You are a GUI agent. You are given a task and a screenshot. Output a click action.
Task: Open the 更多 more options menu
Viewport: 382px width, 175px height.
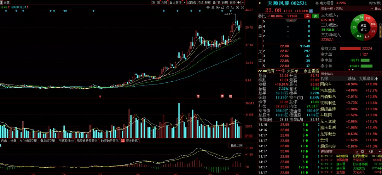click(x=233, y=2)
